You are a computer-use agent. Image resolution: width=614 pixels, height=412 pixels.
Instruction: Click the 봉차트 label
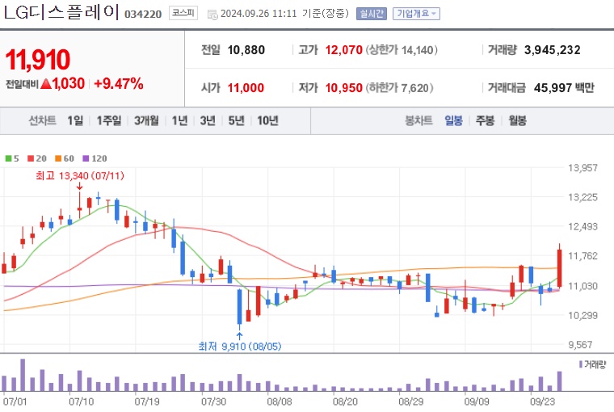pos(418,120)
